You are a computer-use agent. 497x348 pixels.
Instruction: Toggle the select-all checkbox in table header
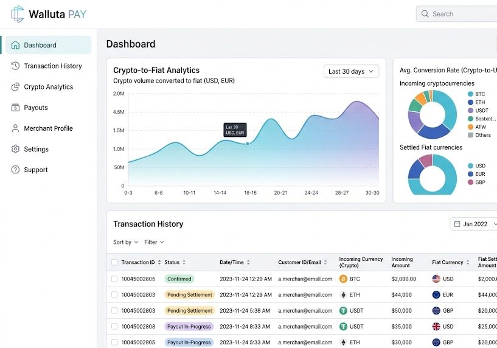tap(114, 262)
